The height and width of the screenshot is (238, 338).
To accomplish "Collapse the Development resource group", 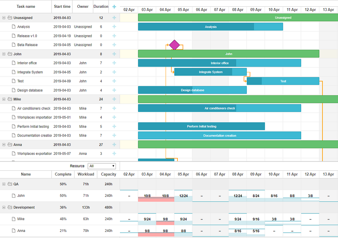I will point(4,207).
